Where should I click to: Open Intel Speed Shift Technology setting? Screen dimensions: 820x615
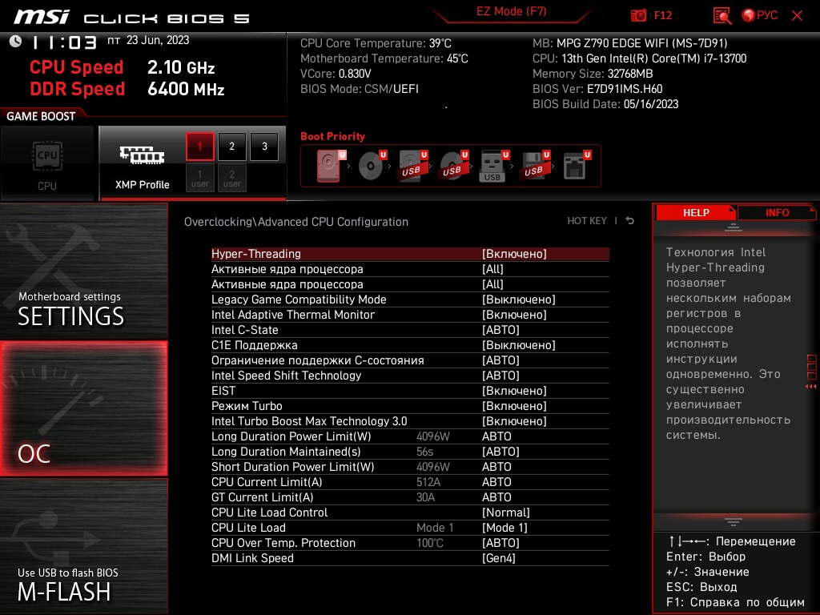[x=410, y=376]
